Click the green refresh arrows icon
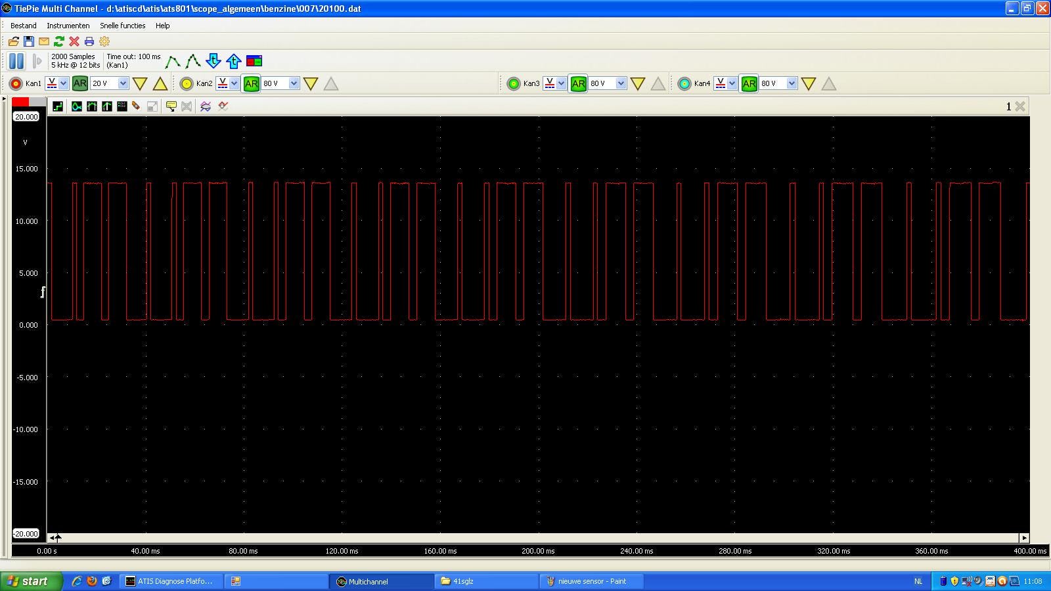The image size is (1051, 591). [59, 41]
